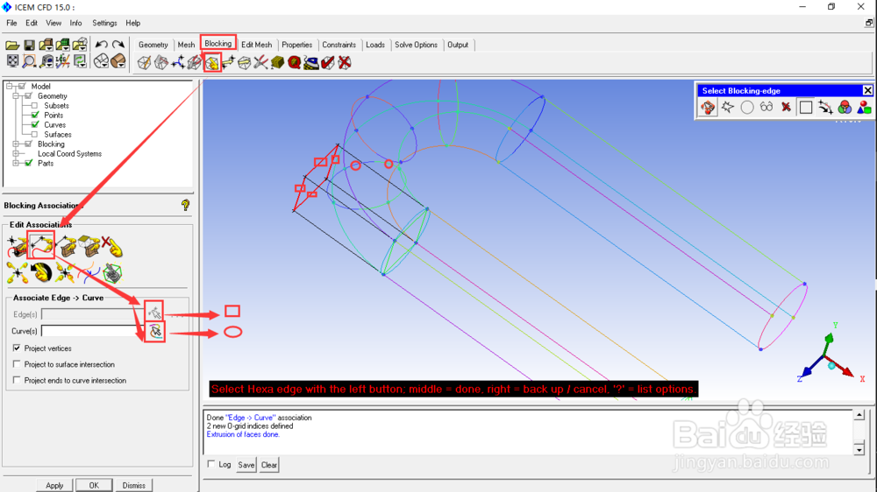Switch to the Output tab

click(x=458, y=45)
